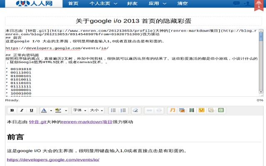The height and width of the screenshot is (166, 266).
Task: Click the yellow album toolbar icon
Action: 211,110
